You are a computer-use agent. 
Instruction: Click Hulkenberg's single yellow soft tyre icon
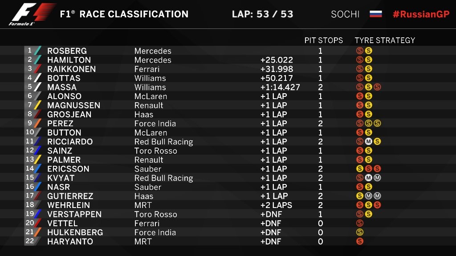click(360, 232)
